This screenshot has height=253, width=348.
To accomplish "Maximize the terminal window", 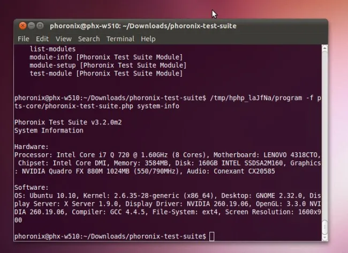I will tap(40, 26).
